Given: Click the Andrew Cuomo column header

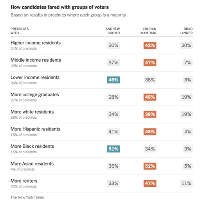Looking at the screenshot, I should tap(113, 31).
